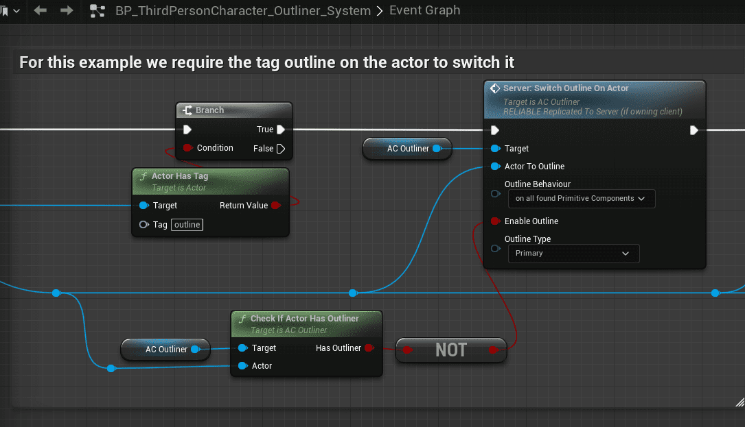Select Actor Has Tag node title
Screen dimensions: 745x427
pyautogui.click(x=180, y=176)
